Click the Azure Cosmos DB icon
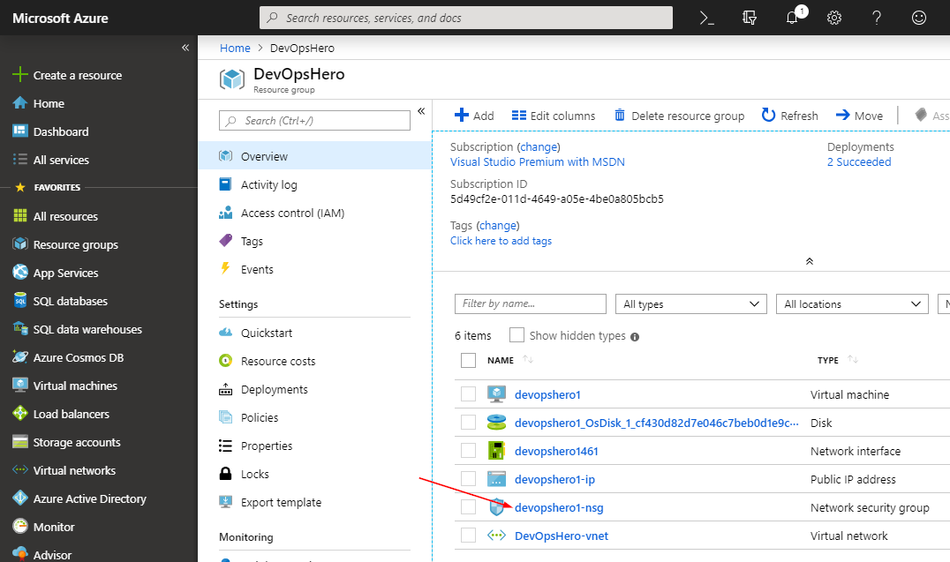Image resolution: width=950 pixels, height=562 pixels. tap(20, 357)
